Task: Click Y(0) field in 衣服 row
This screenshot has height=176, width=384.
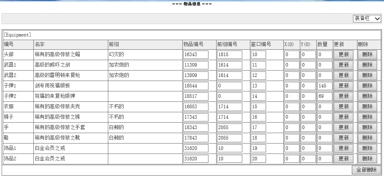Action: coord(308,107)
